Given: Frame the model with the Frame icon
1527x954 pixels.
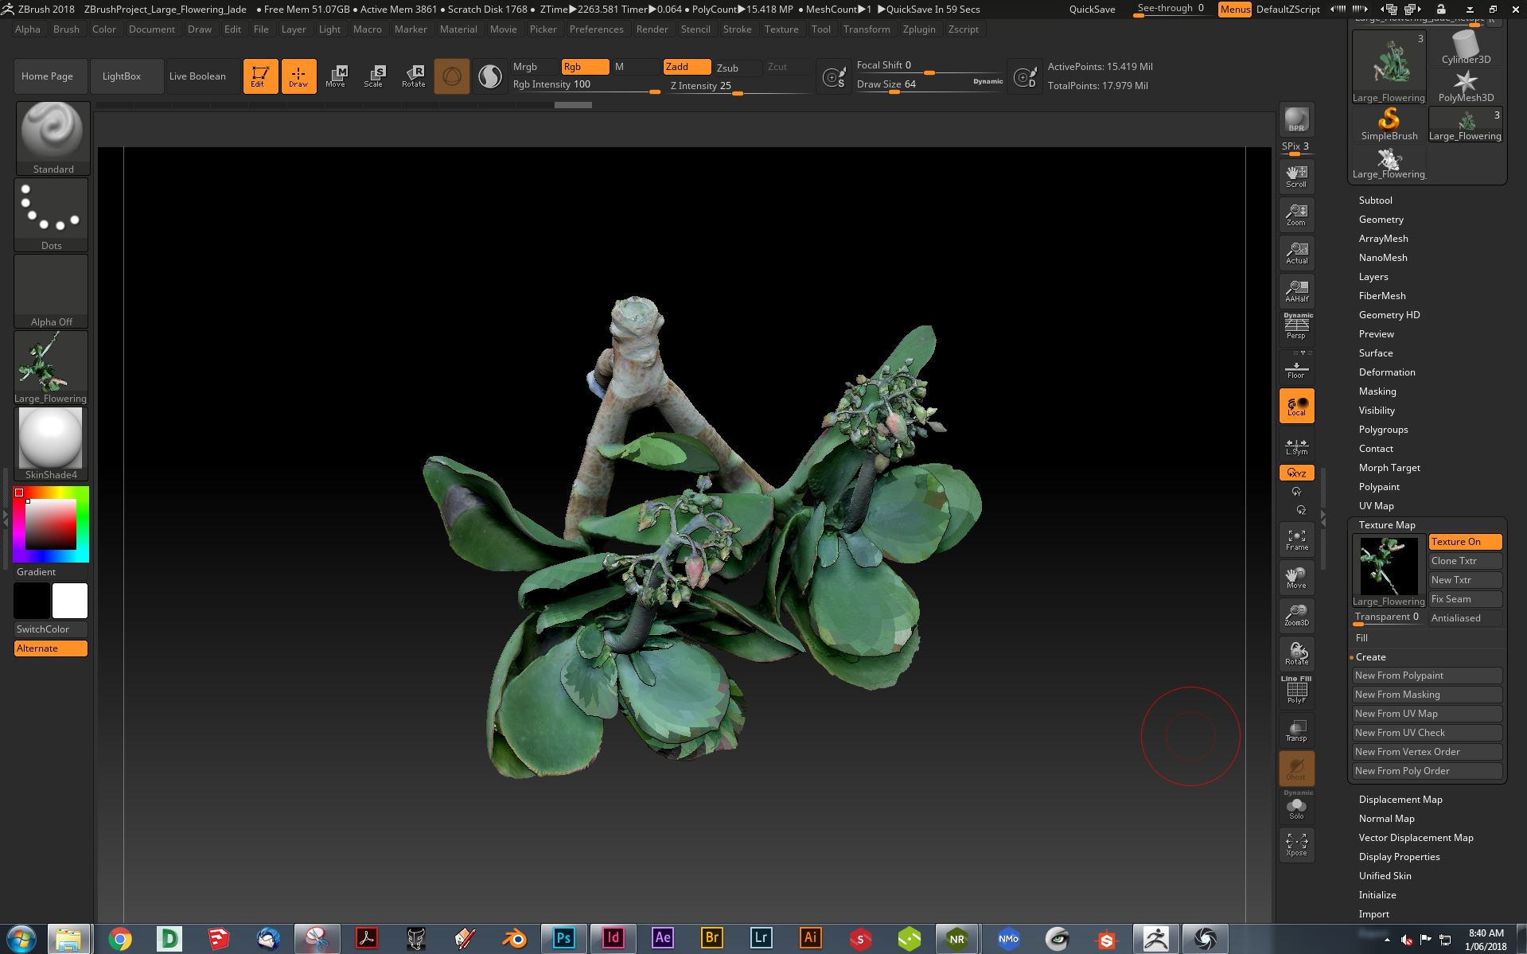Looking at the screenshot, I should 1296,541.
